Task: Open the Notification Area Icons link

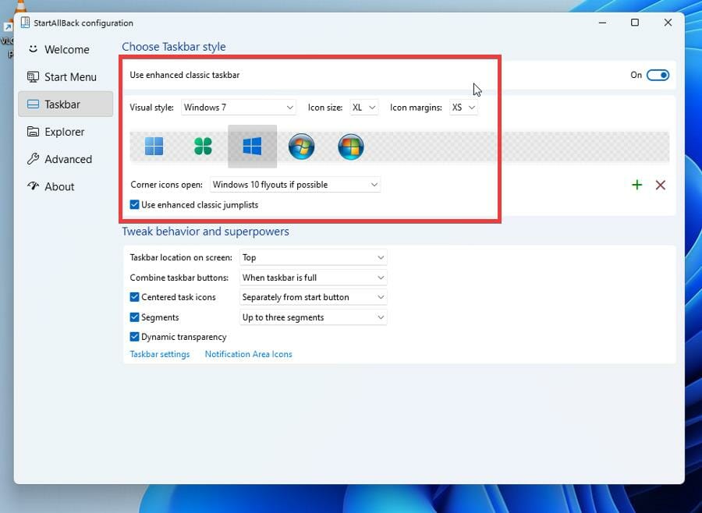Action: (249, 354)
